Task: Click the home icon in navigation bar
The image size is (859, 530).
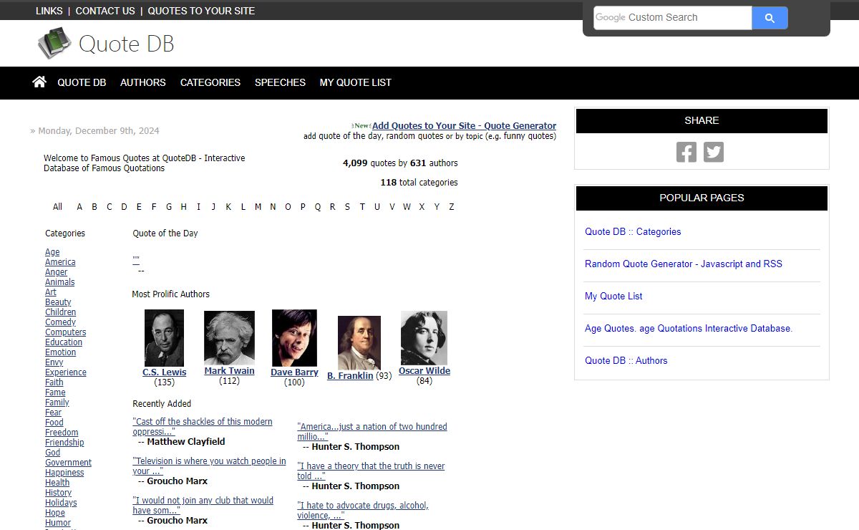Action: coord(39,82)
